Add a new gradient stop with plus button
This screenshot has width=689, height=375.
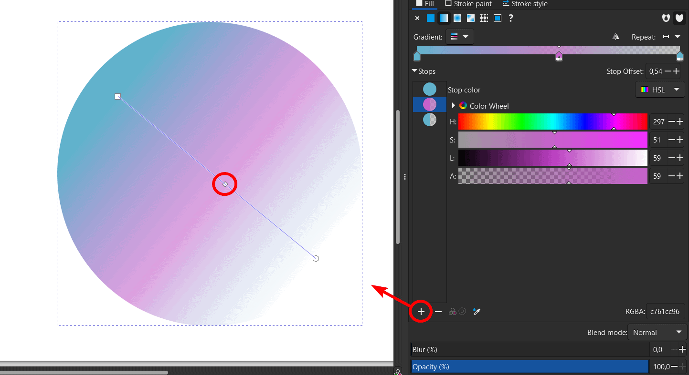(x=421, y=312)
